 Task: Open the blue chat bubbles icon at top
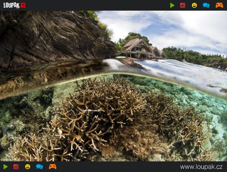(x=206, y=5)
